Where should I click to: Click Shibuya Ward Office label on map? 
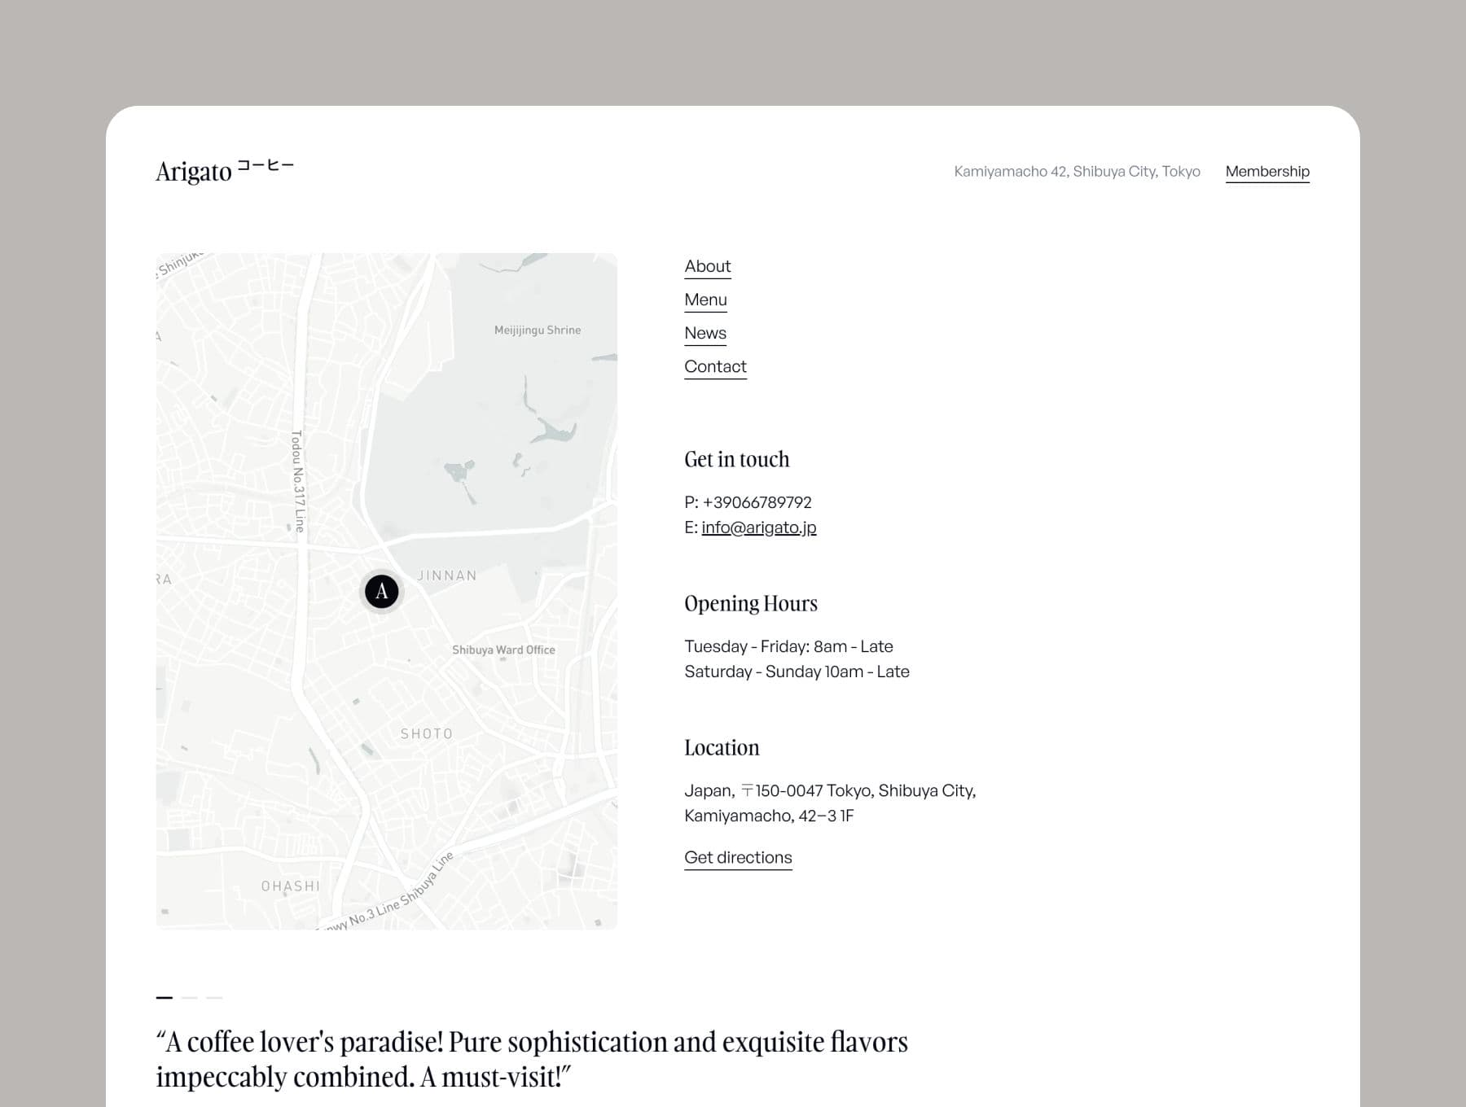(x=503, y=650)
